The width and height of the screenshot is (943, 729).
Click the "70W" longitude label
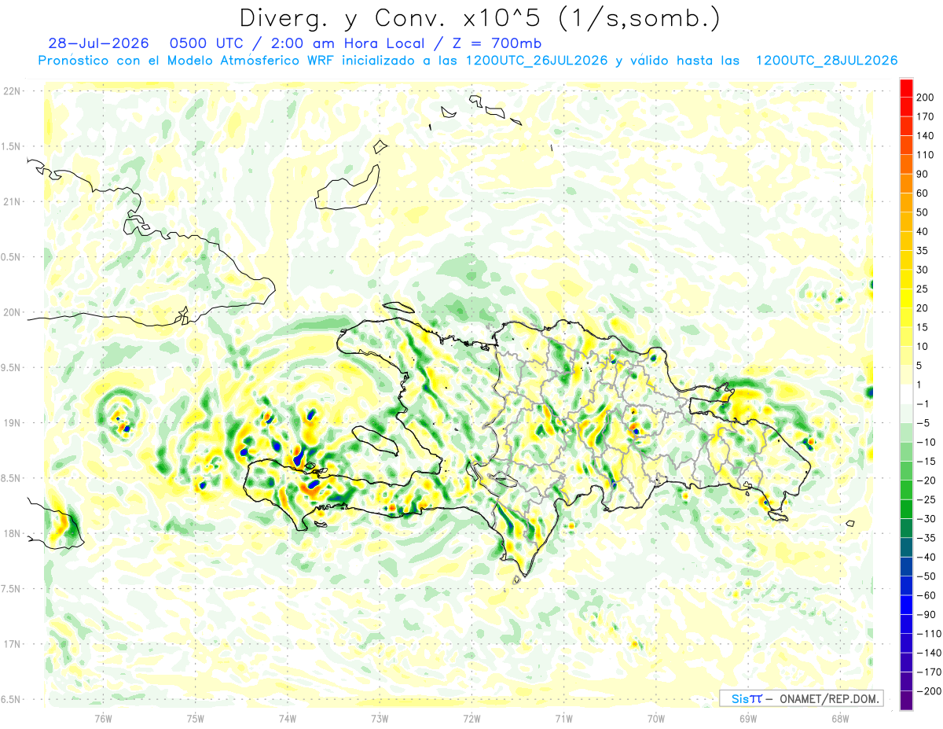pos(656,718)
